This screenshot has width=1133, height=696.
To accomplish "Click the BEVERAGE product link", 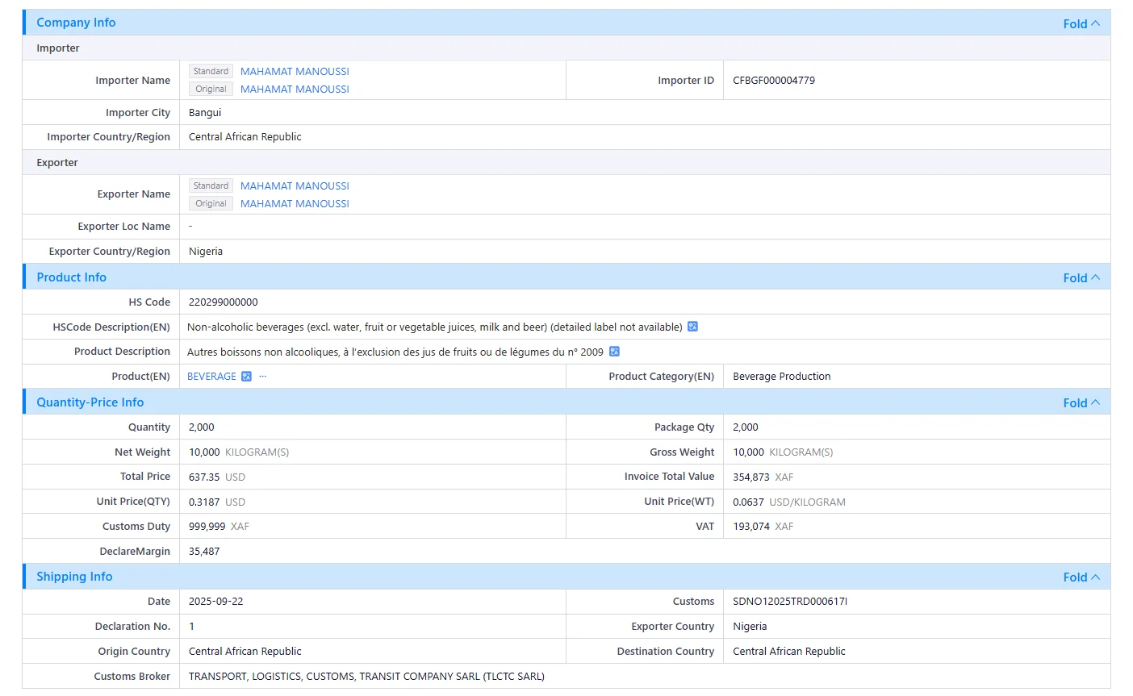I will click(211, 377).
